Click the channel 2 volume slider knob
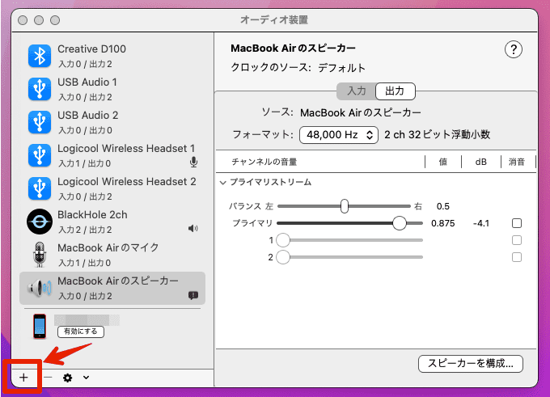The image size is (550, 397). [283, 257]
